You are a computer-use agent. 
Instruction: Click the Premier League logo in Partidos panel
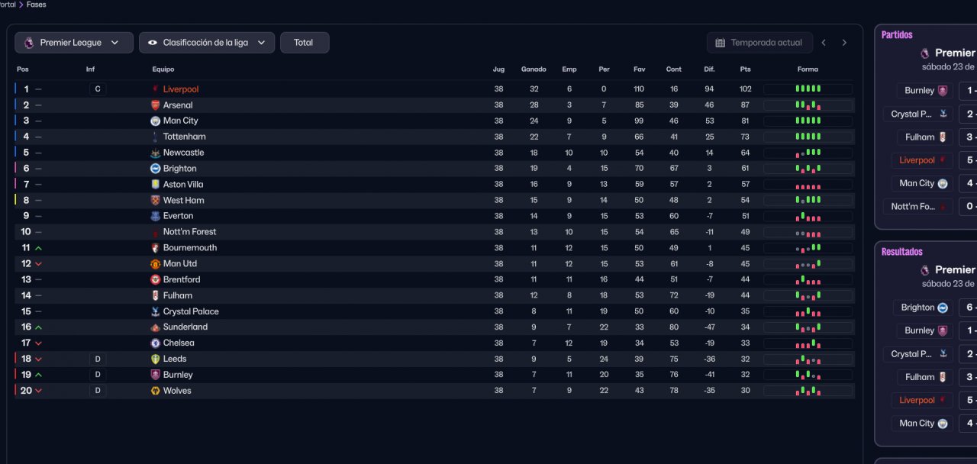point(925,53)
